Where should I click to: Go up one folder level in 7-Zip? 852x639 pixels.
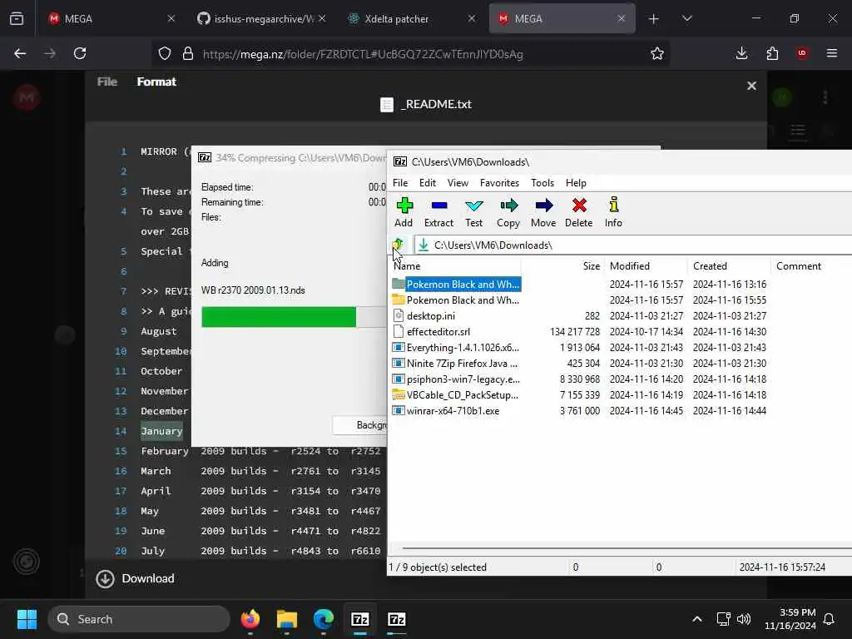[x=399, y=245]
